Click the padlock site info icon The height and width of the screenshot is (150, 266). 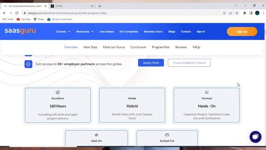click(25, 13)
